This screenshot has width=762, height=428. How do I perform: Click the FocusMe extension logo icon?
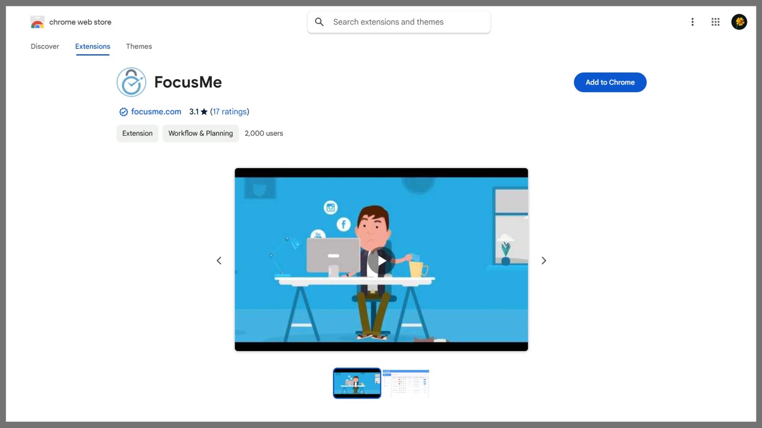coord(131,82)
